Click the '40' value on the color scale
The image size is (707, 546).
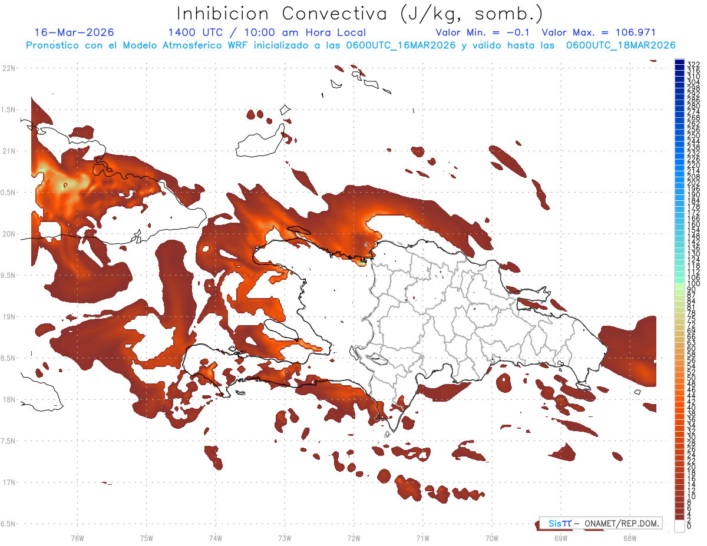point(691,408)
